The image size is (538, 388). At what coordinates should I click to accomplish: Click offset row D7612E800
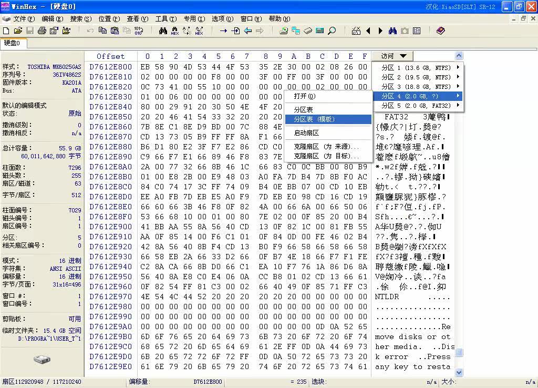pyautogui.click(x=110, y=67)
